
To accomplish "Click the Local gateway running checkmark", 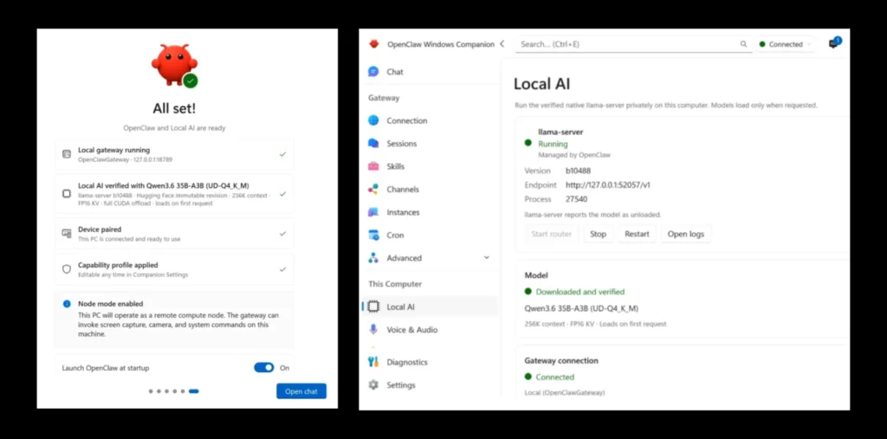I will [x=283, y=154].
